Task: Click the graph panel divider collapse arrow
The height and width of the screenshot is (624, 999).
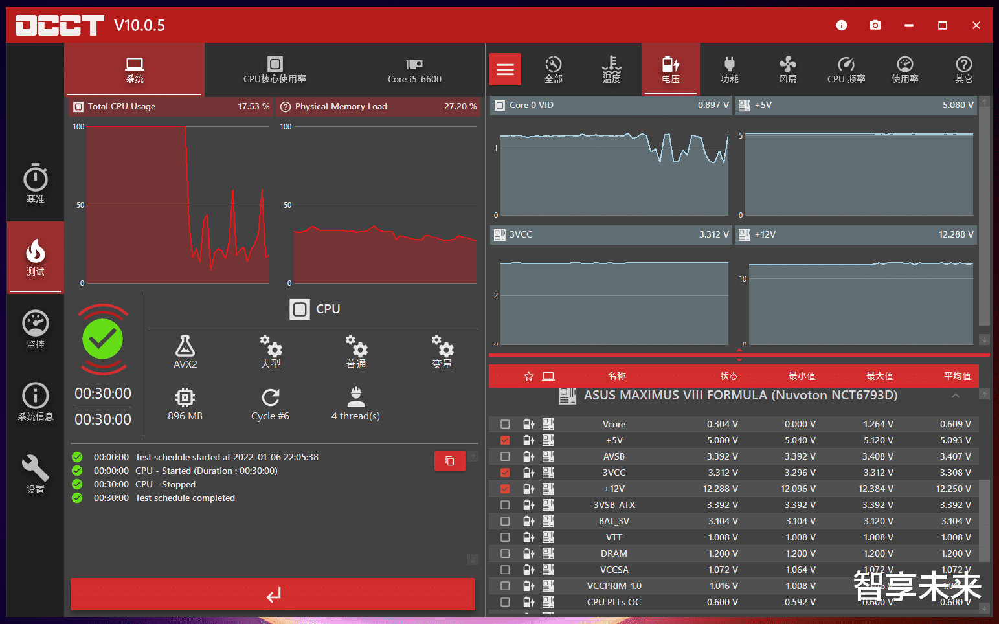Action: tap(739, 355)
